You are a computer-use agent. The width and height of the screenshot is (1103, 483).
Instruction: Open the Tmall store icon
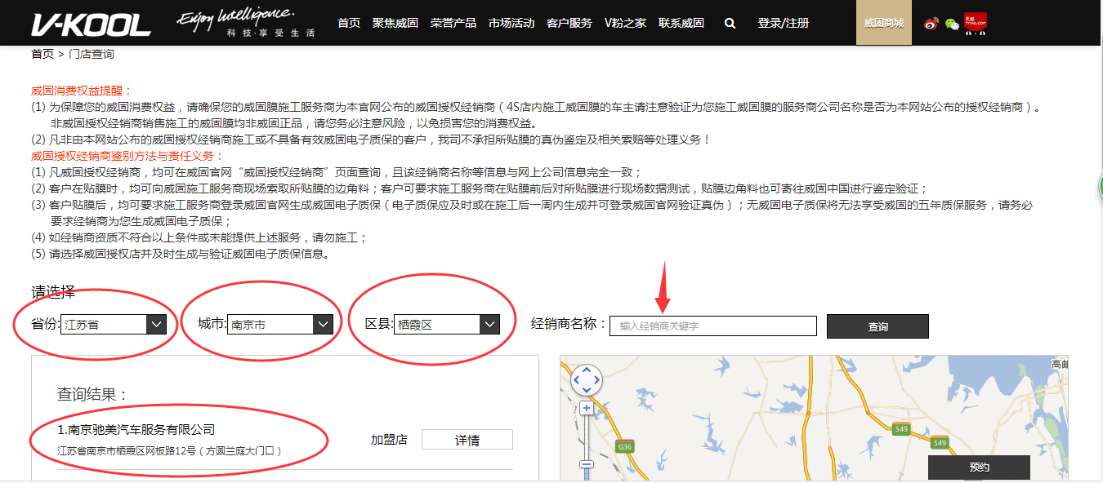coord(976,23)
